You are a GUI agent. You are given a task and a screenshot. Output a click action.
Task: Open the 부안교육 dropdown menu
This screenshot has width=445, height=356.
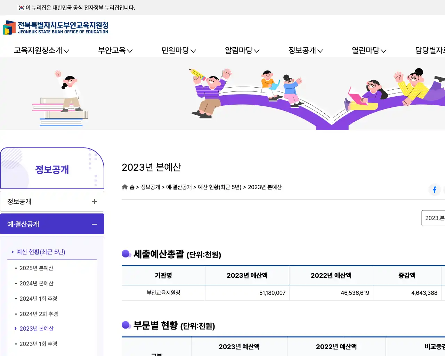click(115, 50)
